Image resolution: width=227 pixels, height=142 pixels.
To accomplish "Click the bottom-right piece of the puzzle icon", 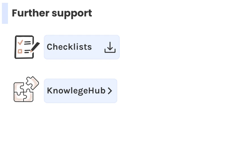I will tap(29, 97).
